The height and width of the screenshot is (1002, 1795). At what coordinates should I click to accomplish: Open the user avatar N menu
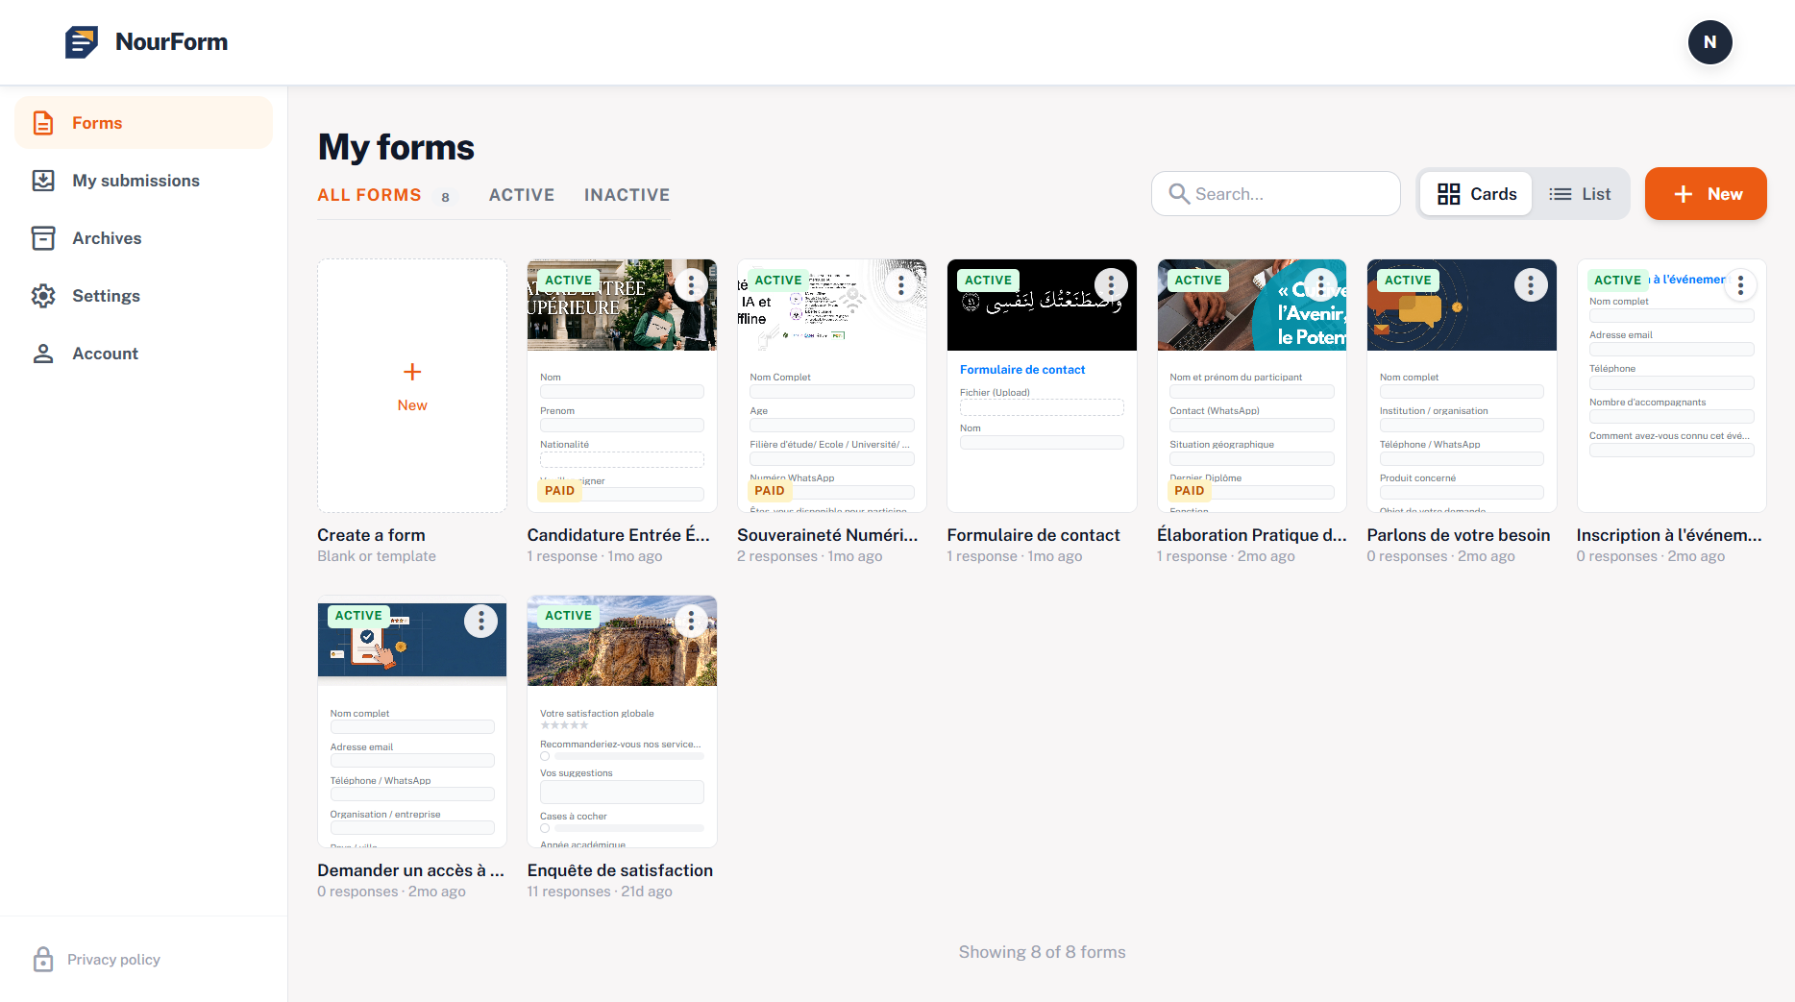[x=1709, y=42]
